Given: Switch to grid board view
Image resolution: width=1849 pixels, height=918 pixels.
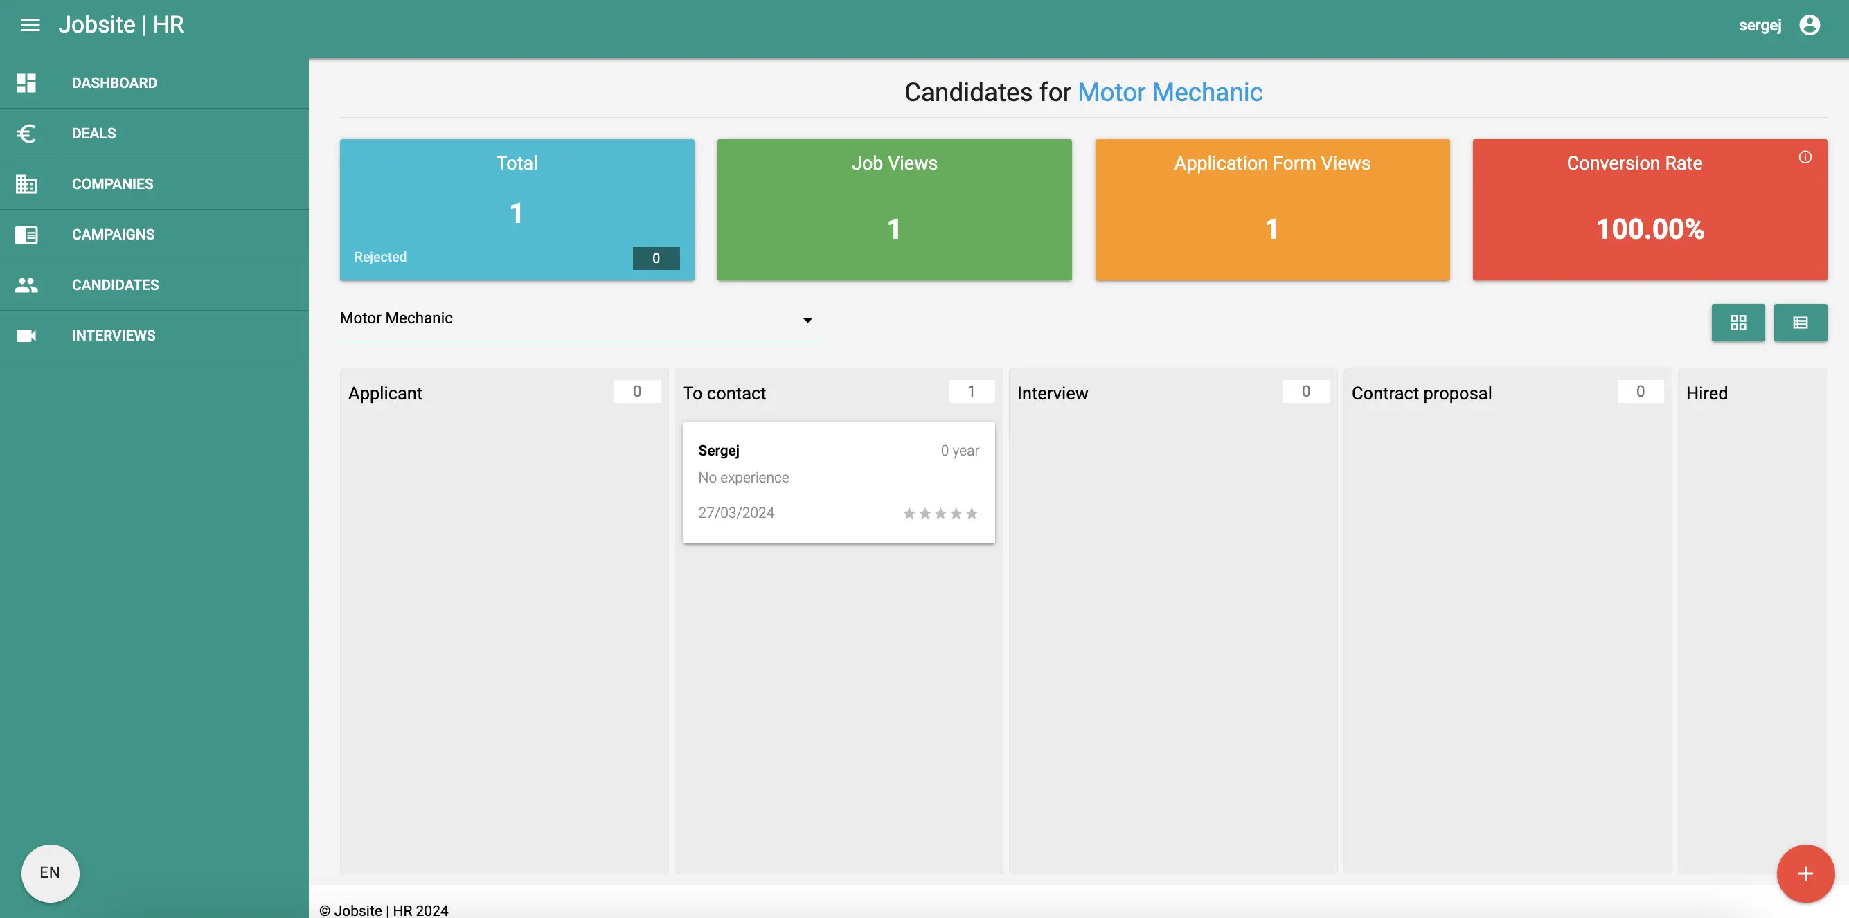Looking at the screenshot, I should point(1738,322).
